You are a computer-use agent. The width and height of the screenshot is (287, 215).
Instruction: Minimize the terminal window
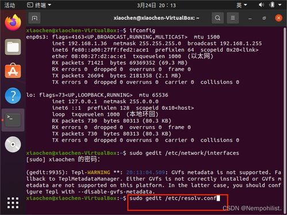pyautogui.click(x=250, y=18)
